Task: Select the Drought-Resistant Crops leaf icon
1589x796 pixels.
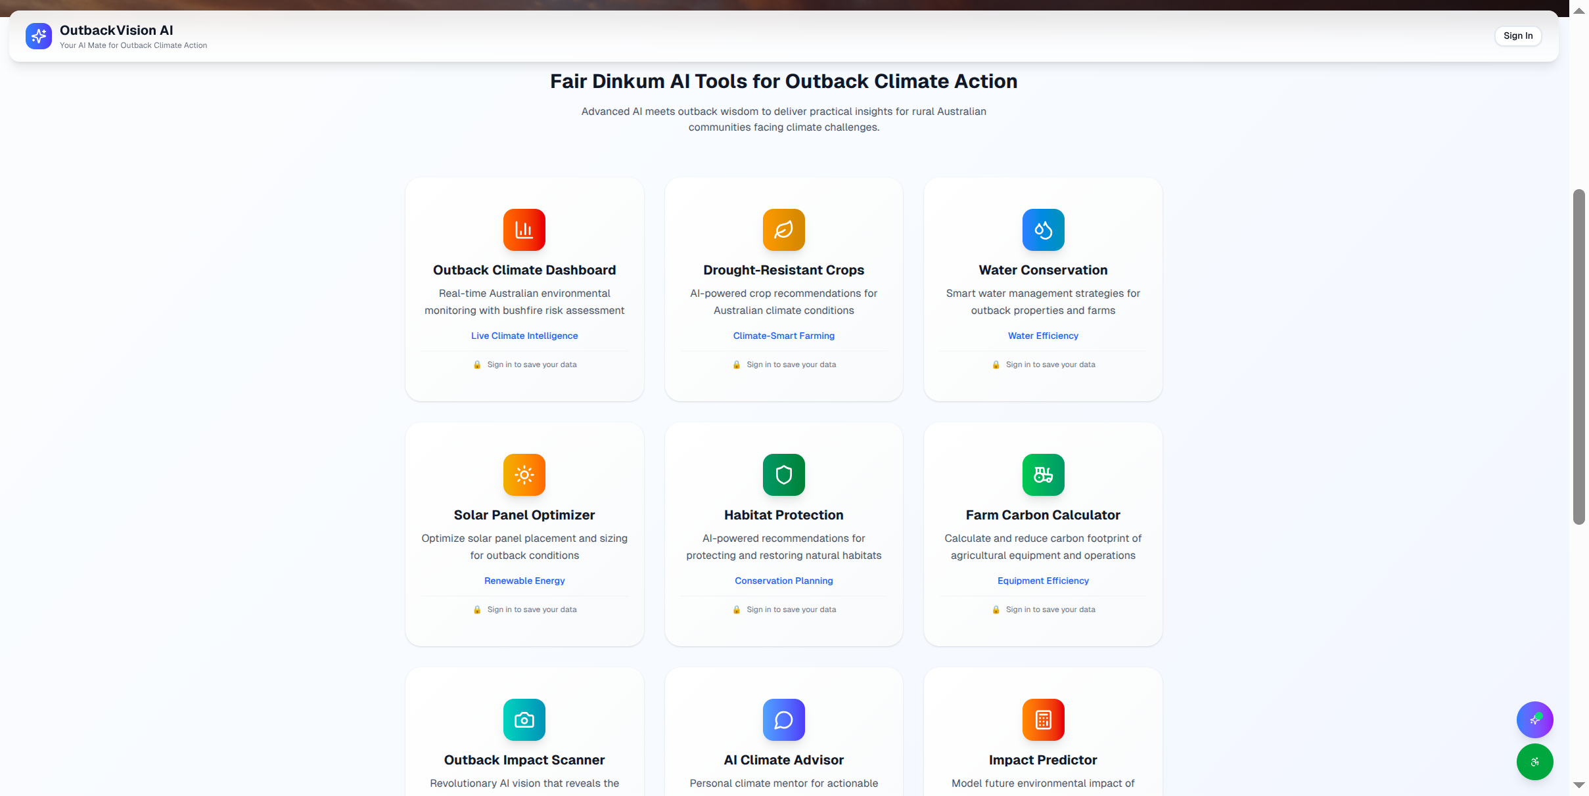Action: [783, 230]
